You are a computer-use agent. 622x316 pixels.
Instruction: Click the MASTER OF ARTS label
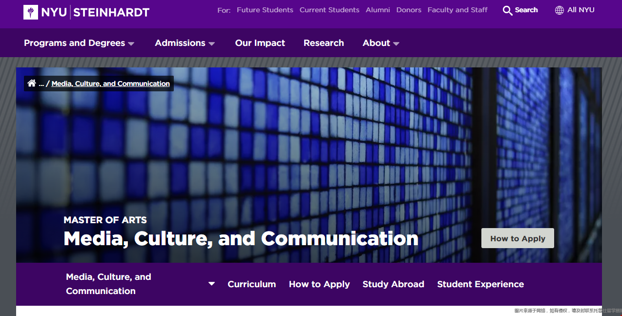point(105,220)
